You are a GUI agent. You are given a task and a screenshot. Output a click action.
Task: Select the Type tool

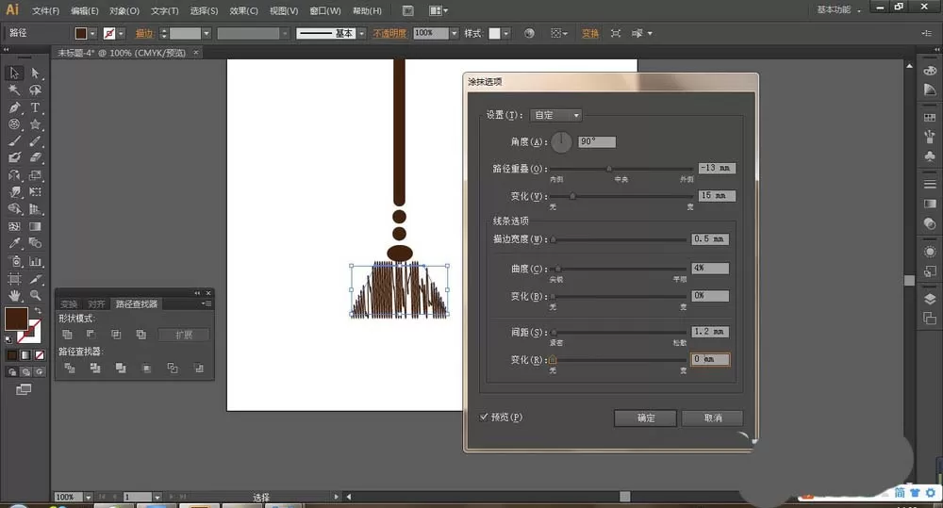[x=35, y=107]
